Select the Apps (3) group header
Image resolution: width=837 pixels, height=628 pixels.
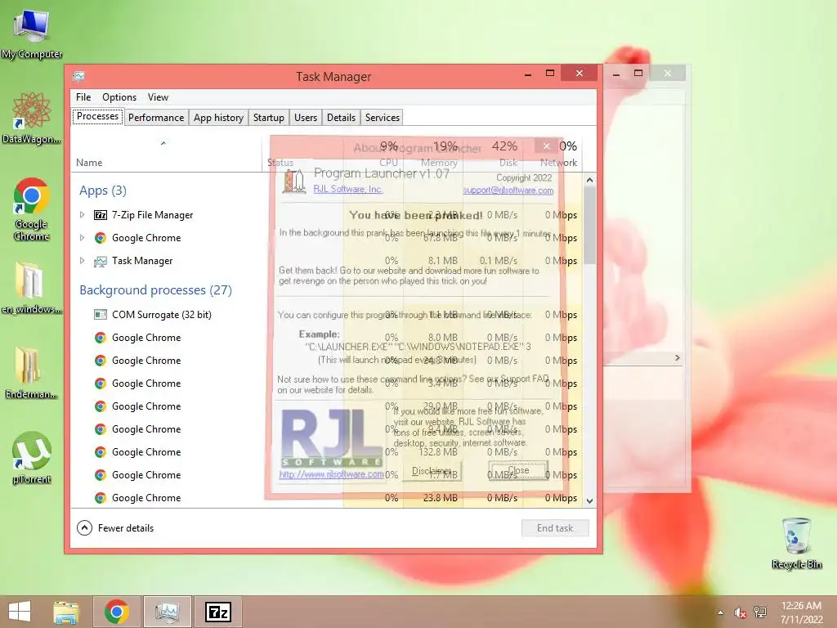[x=103, y=191]
